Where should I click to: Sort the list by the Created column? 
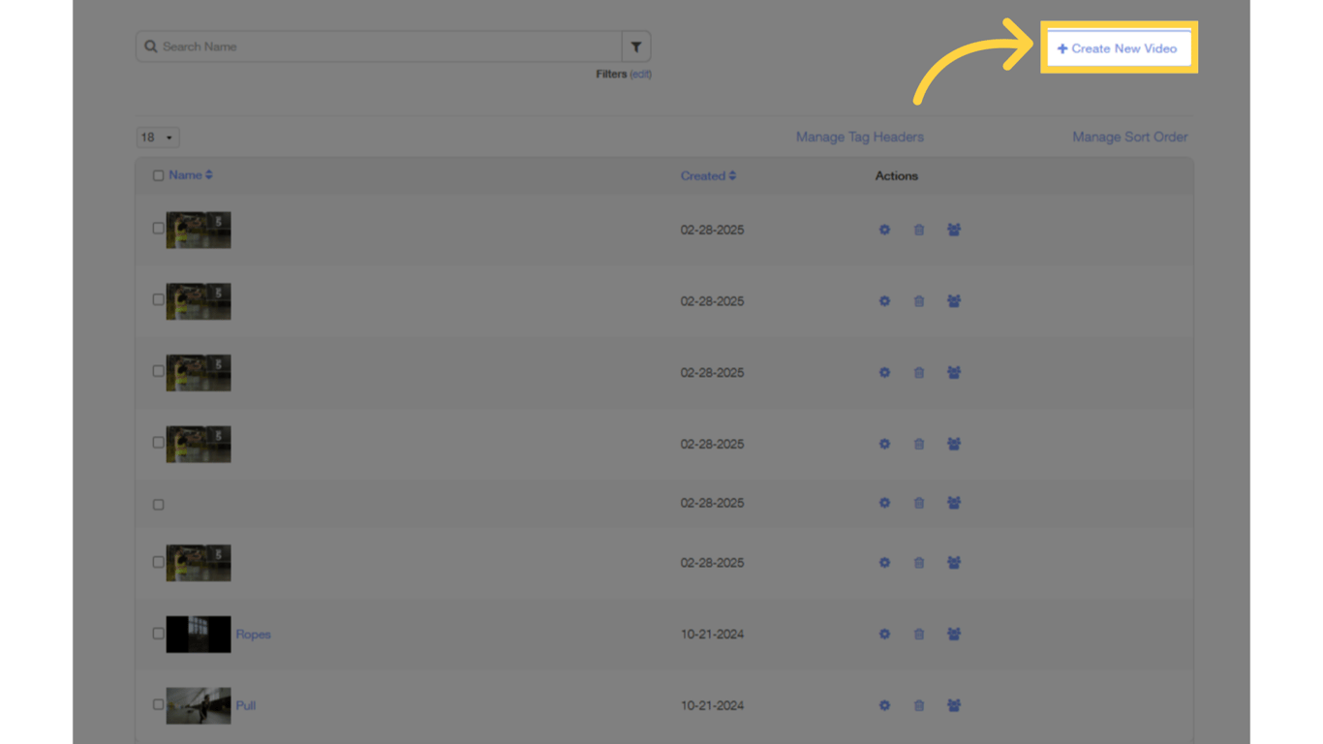[708, 176]
